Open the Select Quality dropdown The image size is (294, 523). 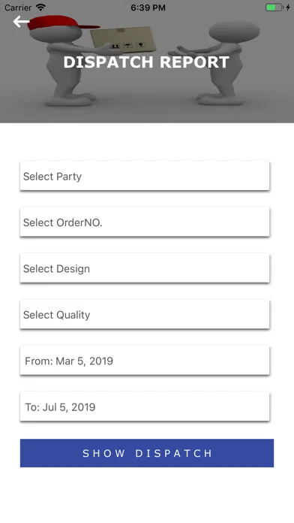tap(145, 314)
